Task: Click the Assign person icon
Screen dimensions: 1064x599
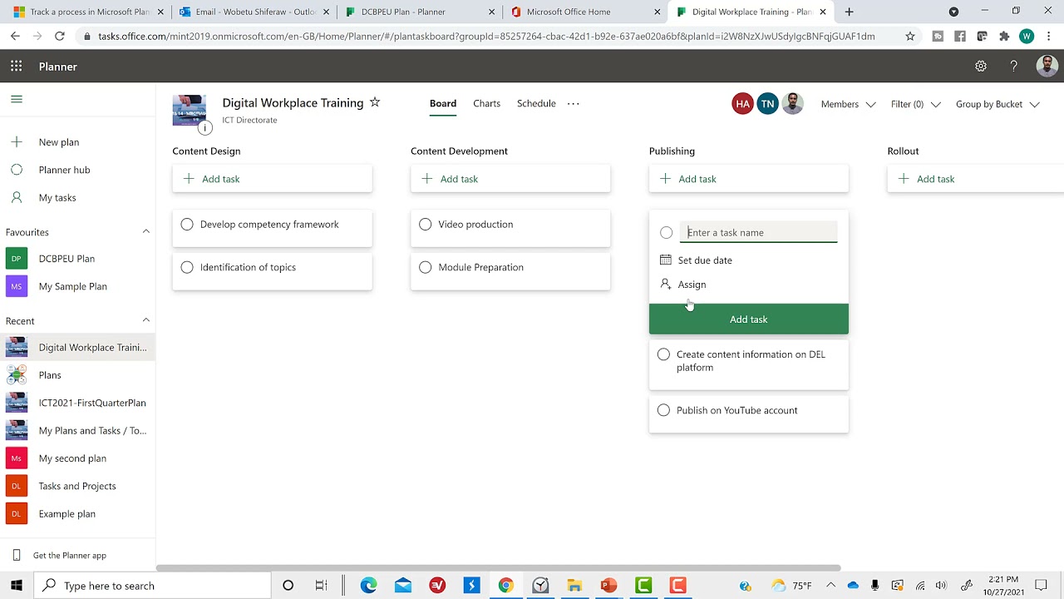Action: coord(666,285)
